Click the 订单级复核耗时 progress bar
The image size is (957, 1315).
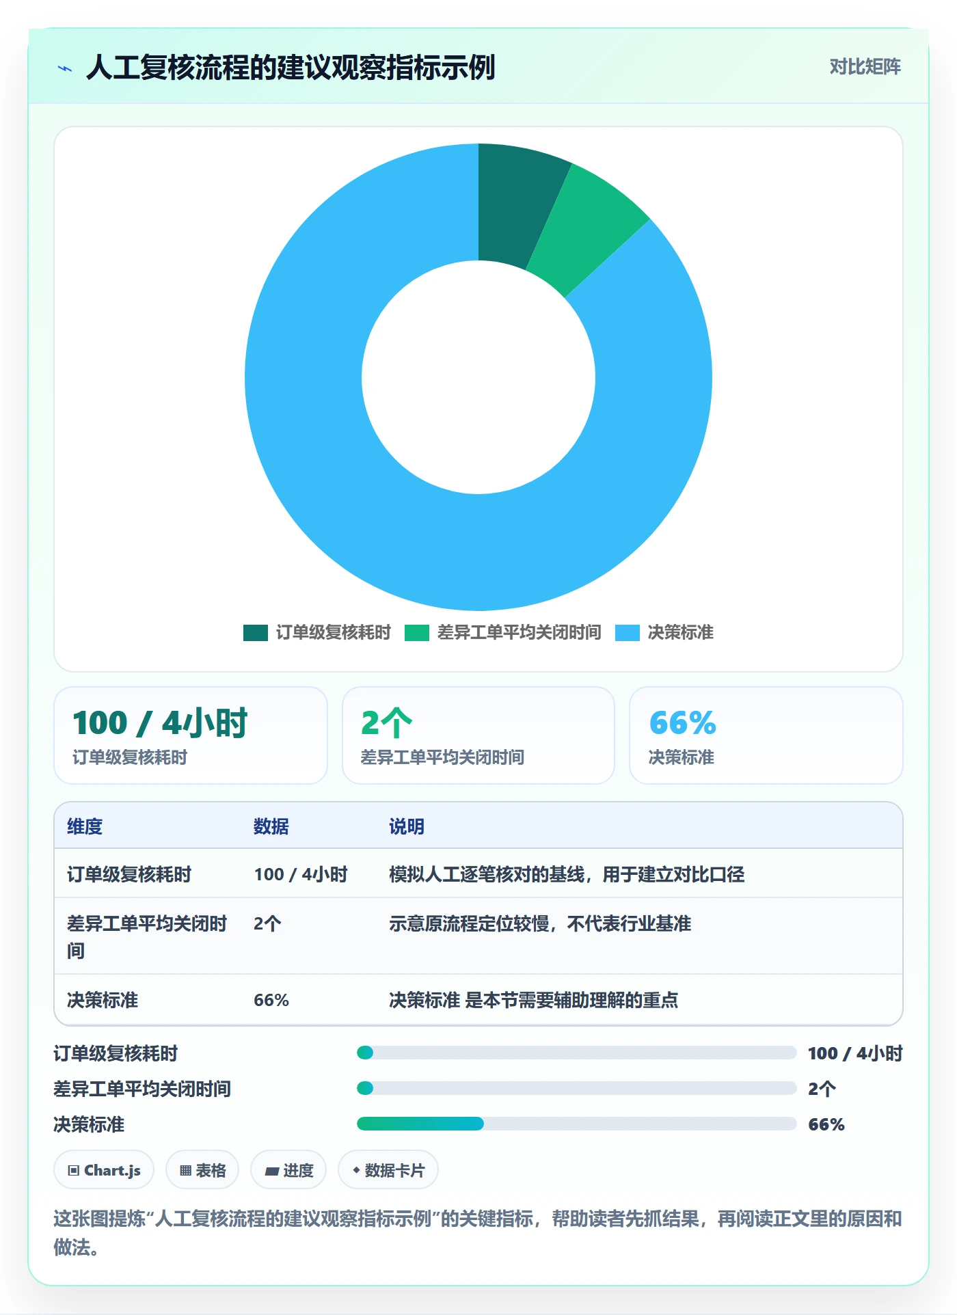[x=576, y=1053]
